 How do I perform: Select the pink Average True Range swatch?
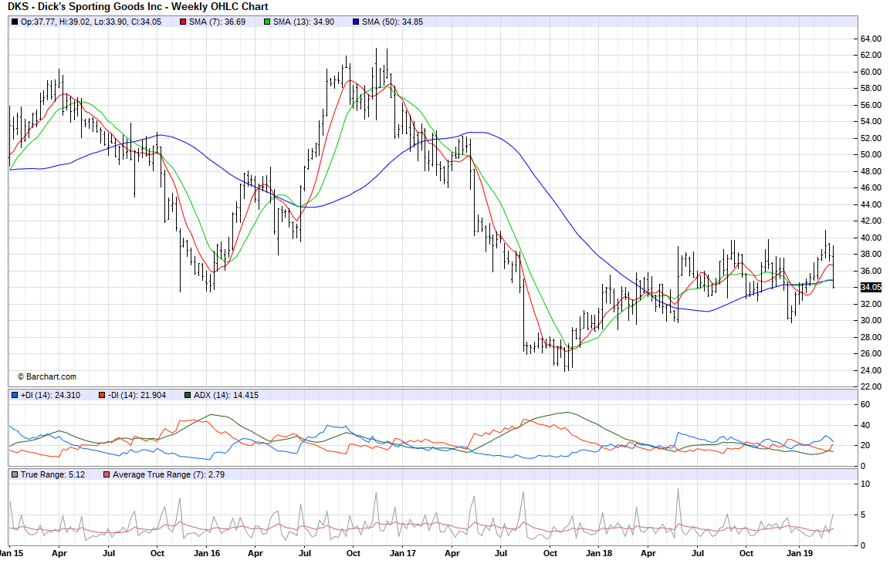click(107, 475)
